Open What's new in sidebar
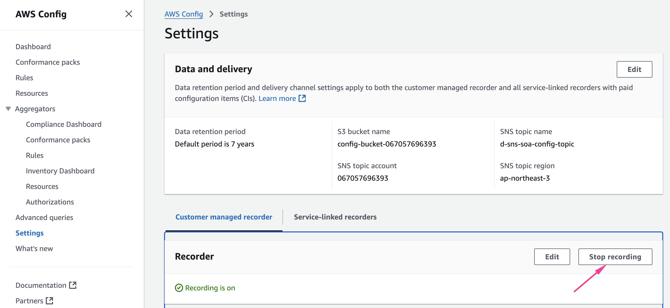 pyautogui.click(x=34, y=248)
